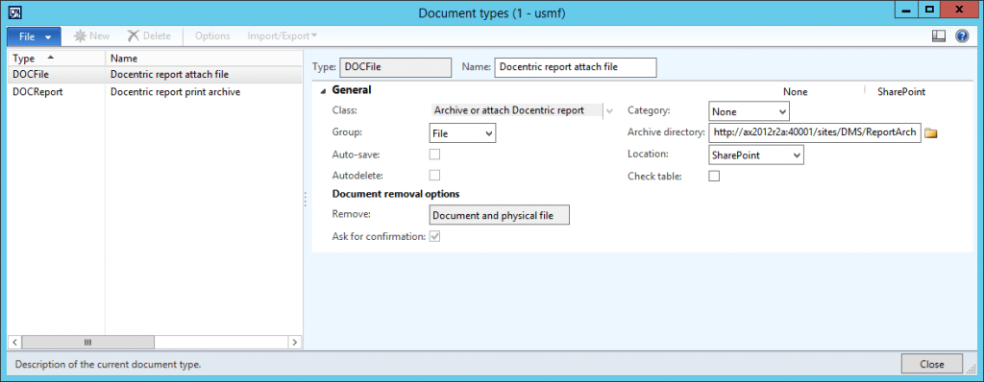Click the vertical splitter handle between panes
This screenshot has height=382, width=984.
tap(305, 200)
